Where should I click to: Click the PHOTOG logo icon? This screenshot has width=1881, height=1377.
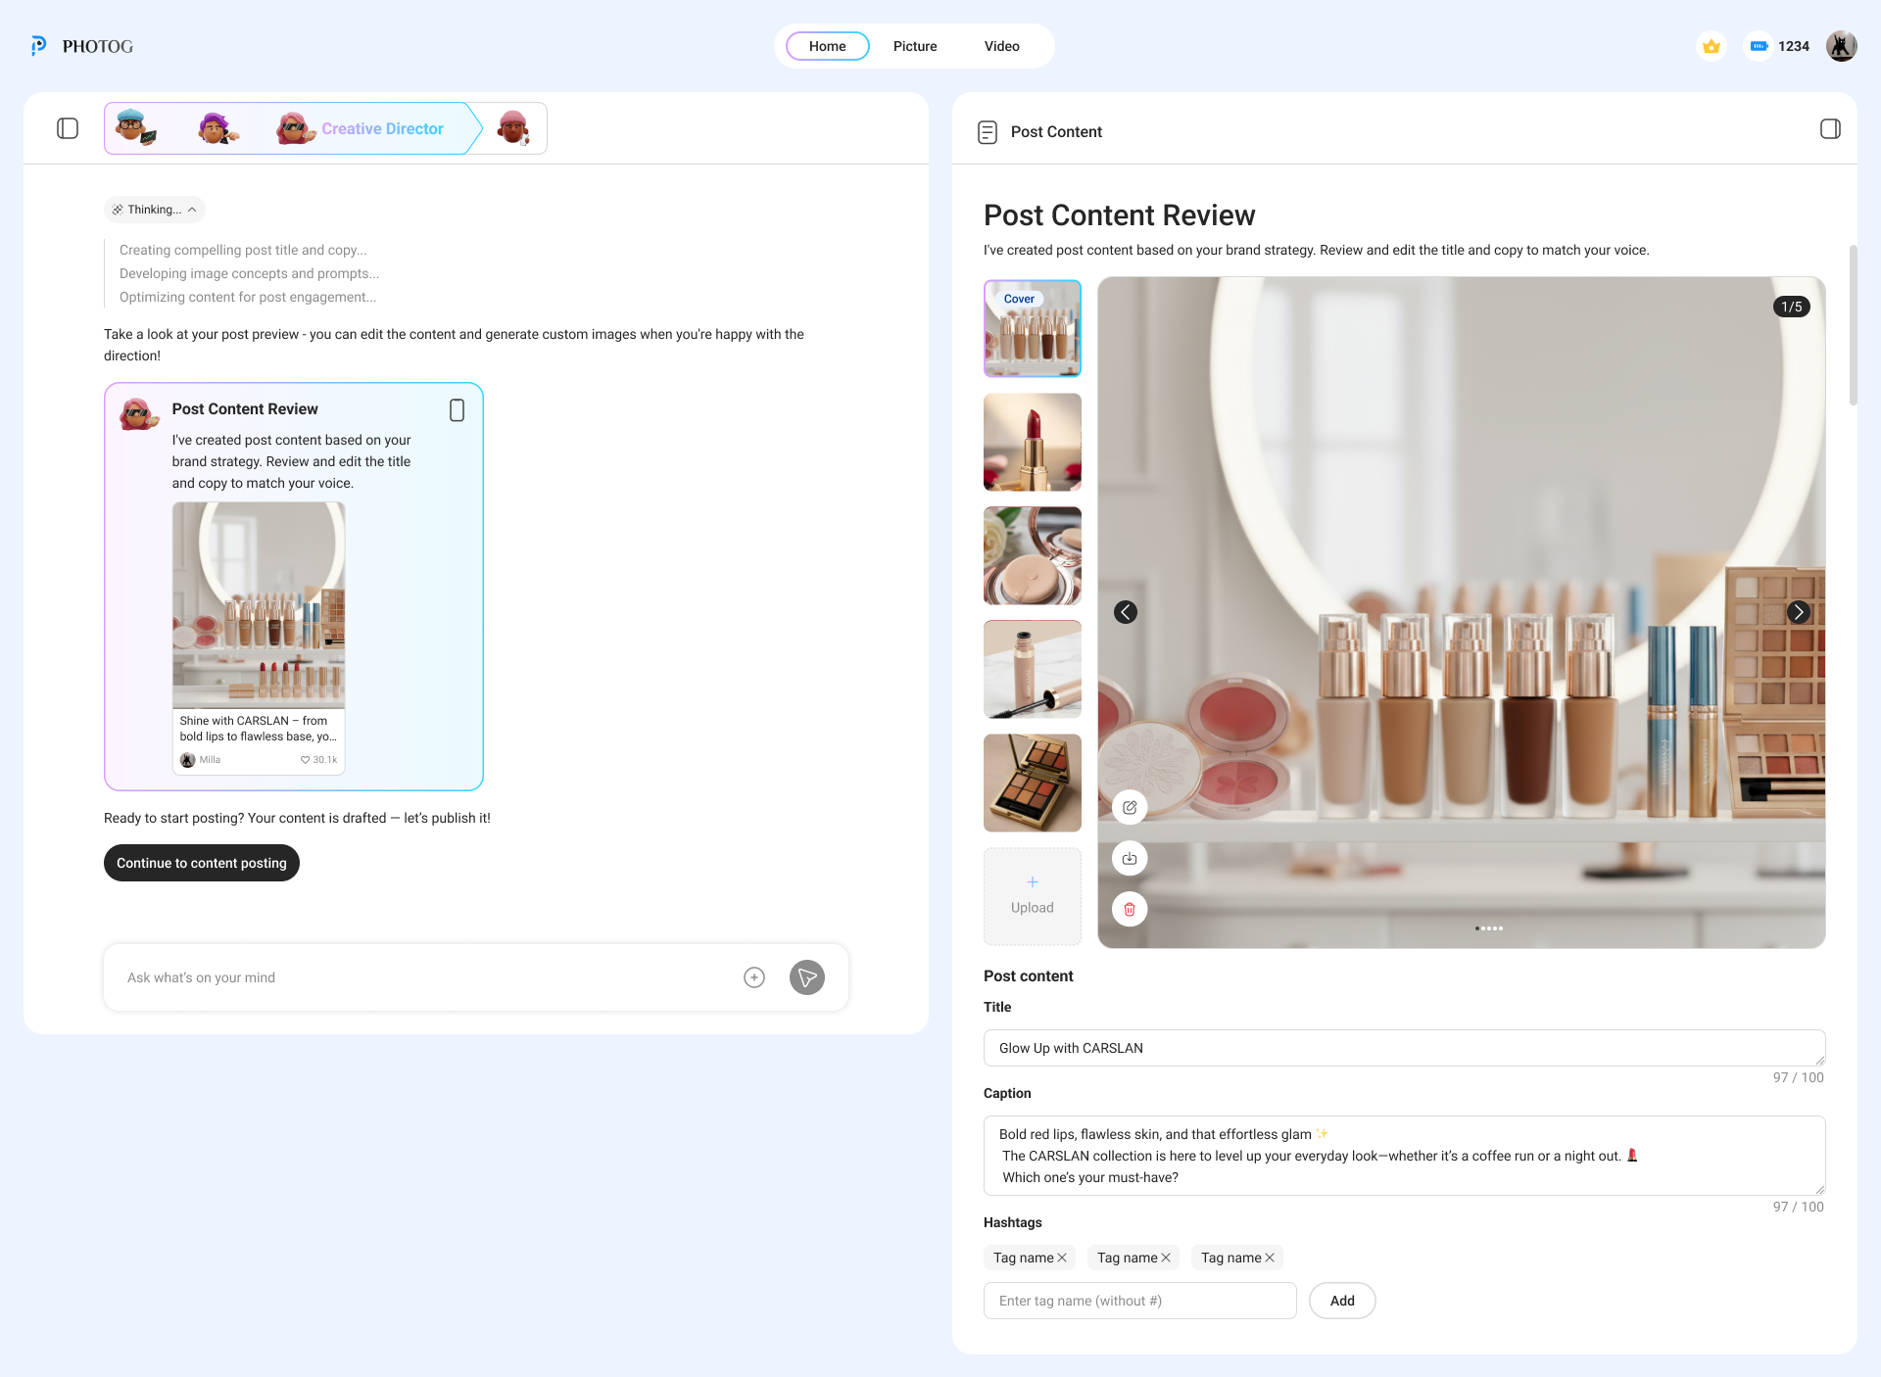(38, 46)
